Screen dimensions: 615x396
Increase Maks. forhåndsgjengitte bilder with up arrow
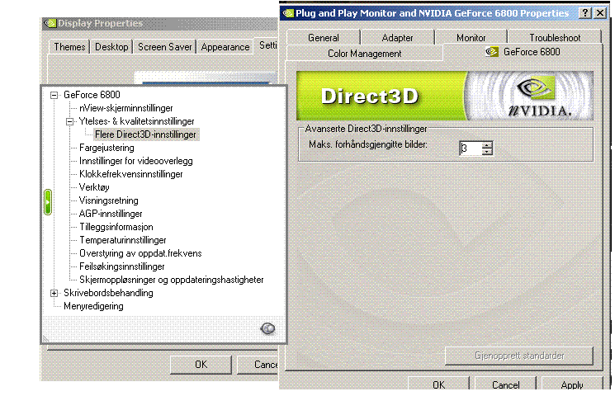click(x=487, y=145)
